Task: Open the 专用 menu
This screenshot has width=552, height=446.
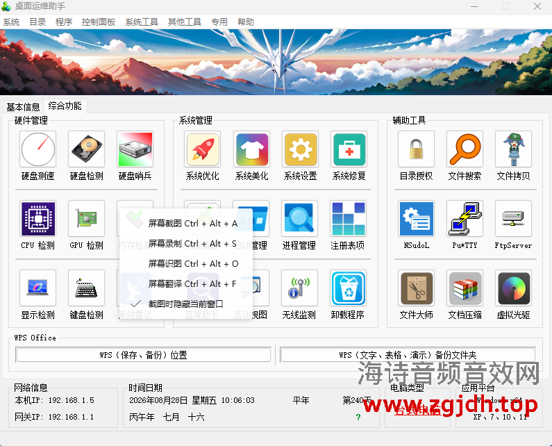Action: [219, 22]
